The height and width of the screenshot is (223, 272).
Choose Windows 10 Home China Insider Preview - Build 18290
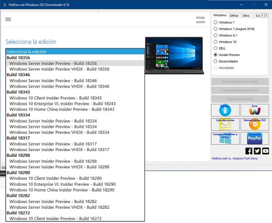point(75,190)
